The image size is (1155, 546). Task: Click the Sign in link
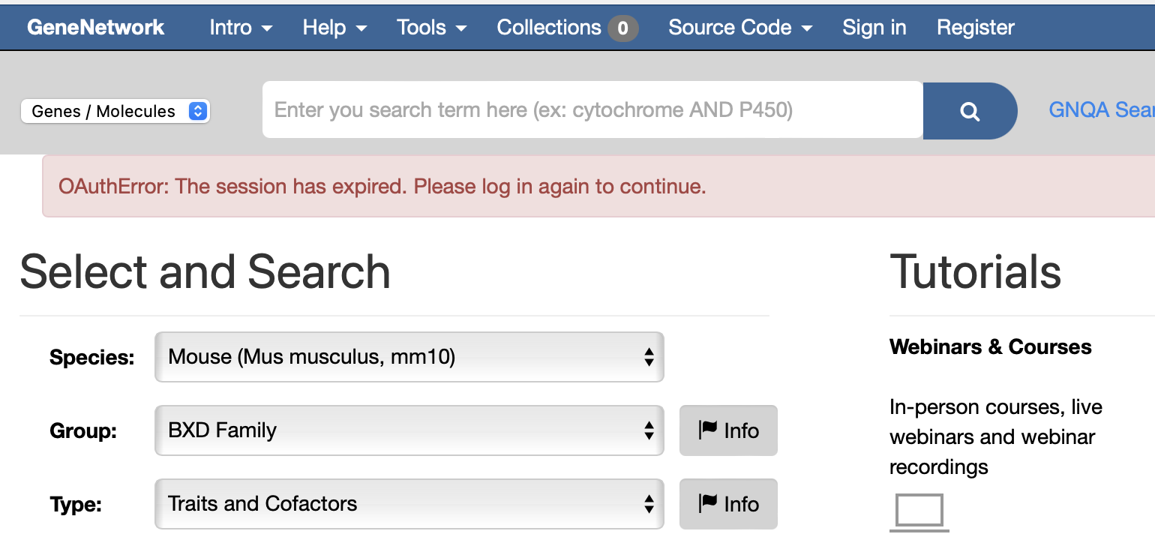point(874,28)
